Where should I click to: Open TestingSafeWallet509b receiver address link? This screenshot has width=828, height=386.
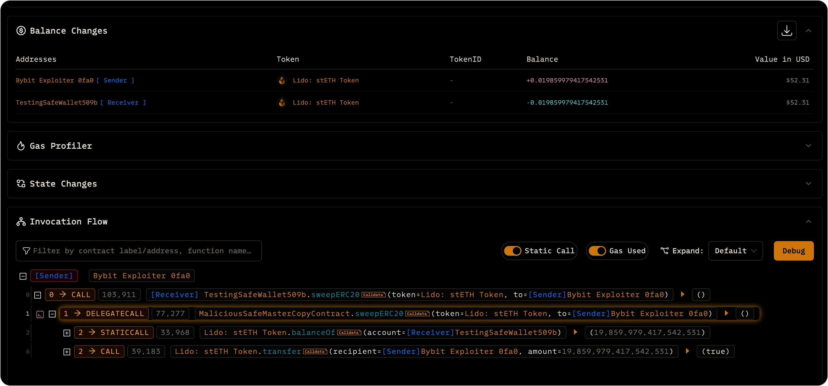[x=57, y=102]
